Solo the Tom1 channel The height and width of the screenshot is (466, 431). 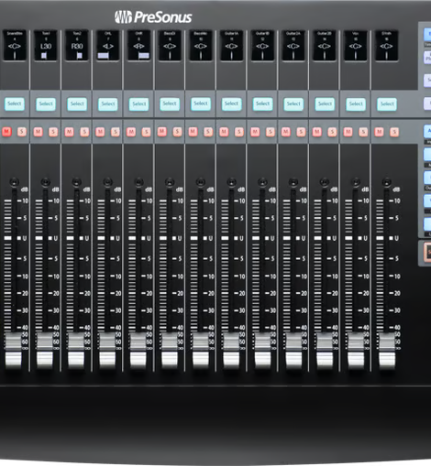click(53, 132)
